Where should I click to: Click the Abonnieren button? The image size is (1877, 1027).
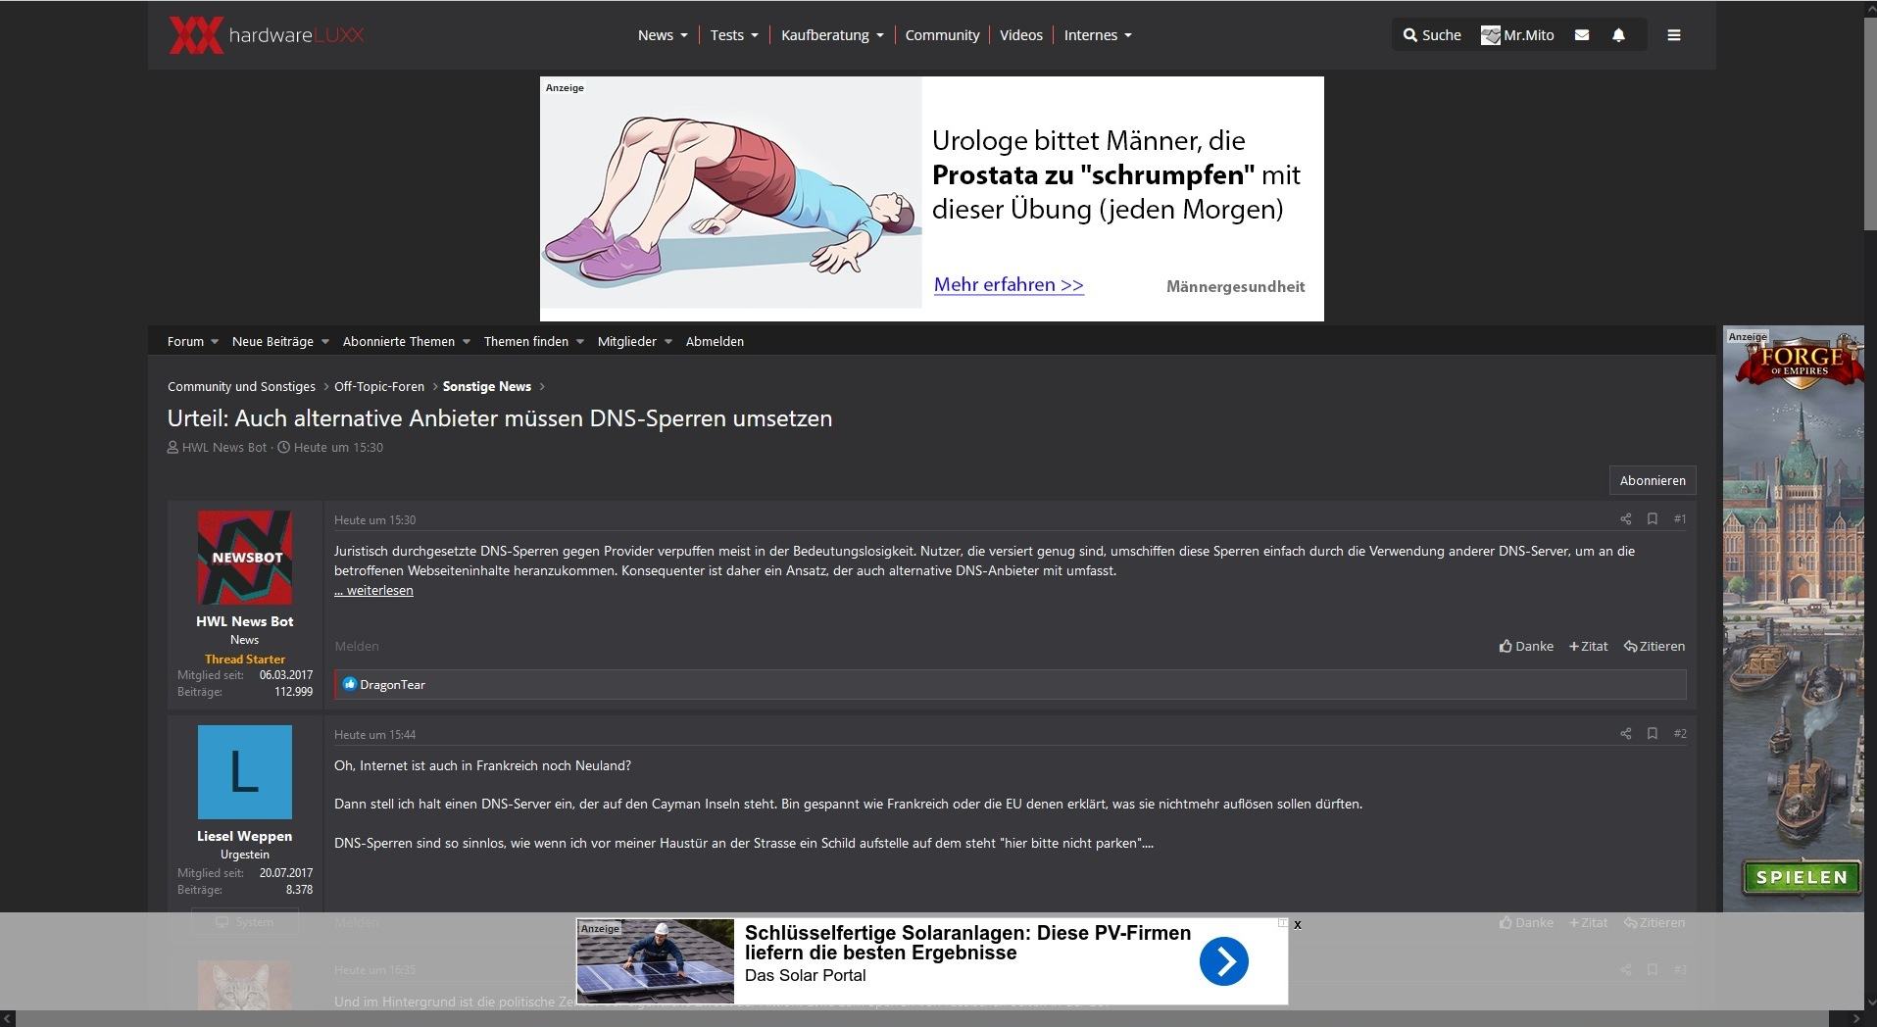point(1653,480)
